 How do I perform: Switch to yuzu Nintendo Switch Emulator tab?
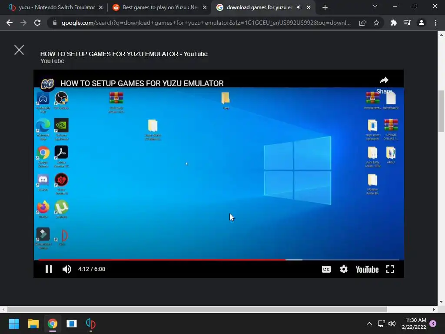[57, 7]
